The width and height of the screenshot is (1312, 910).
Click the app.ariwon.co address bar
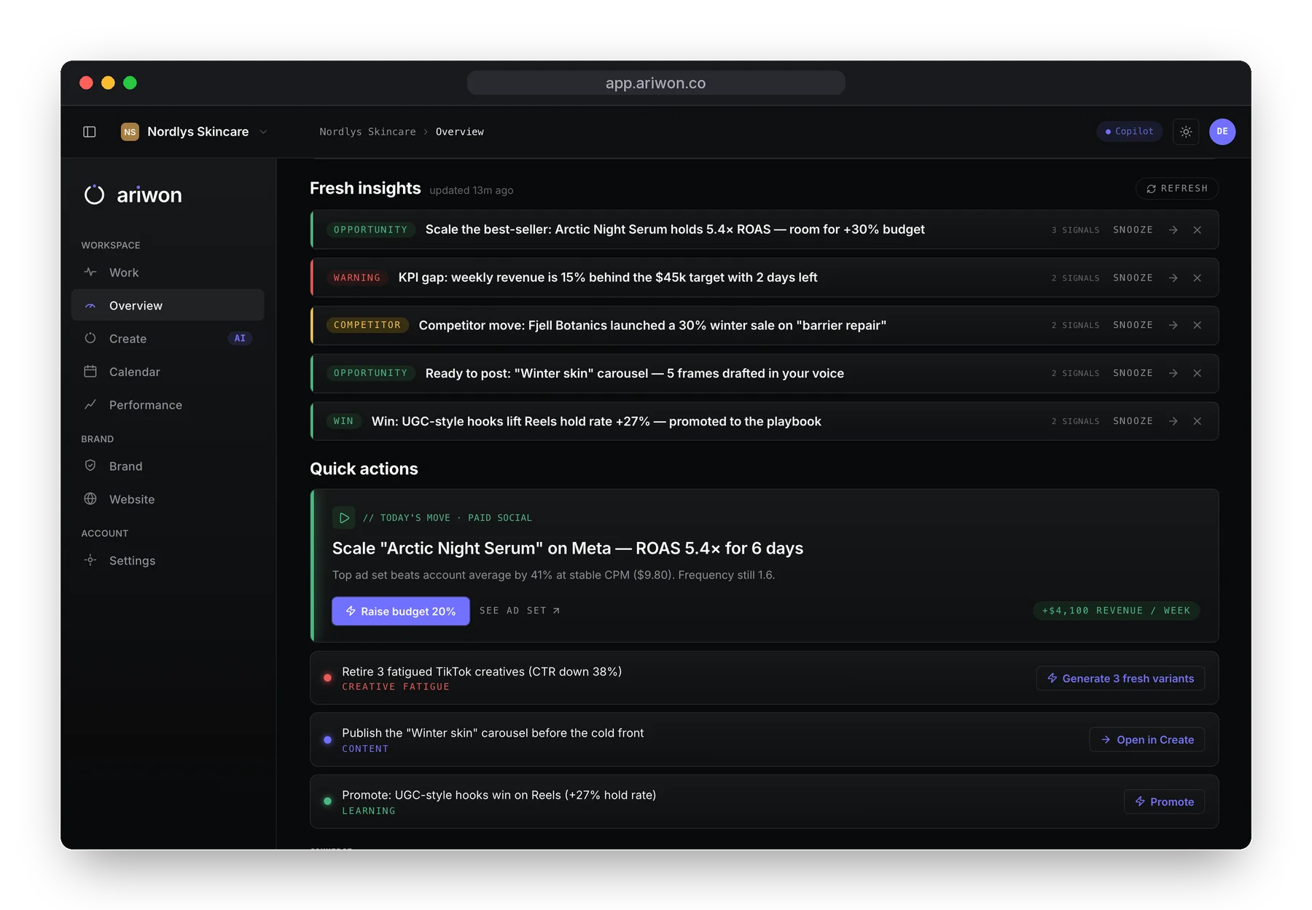click(656, 83)
